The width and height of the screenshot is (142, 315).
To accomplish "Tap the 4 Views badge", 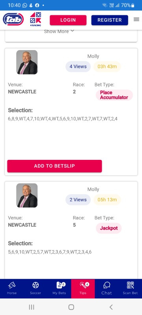I will [78, 67].
